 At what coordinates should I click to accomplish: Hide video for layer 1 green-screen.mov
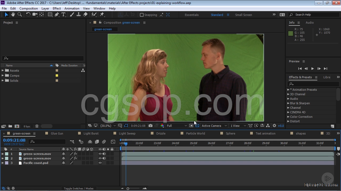100,154
